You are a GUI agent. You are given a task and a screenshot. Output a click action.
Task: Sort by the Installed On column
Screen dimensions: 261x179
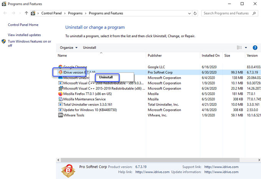[x=211, y=56]
